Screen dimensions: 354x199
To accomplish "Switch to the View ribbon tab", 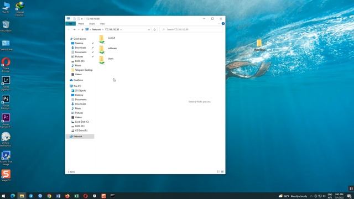I will (102, 24).
